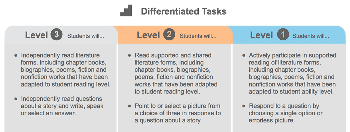Select the Level 1 circled number badge
This screenshot has width=350, height=132.
(x=283, y=35)
